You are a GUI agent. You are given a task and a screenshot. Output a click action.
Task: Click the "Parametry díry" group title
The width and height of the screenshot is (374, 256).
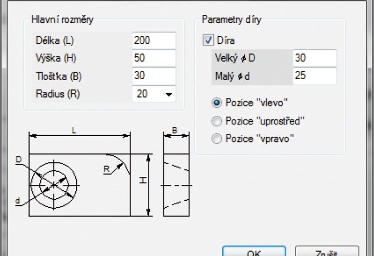click(231, 20)
